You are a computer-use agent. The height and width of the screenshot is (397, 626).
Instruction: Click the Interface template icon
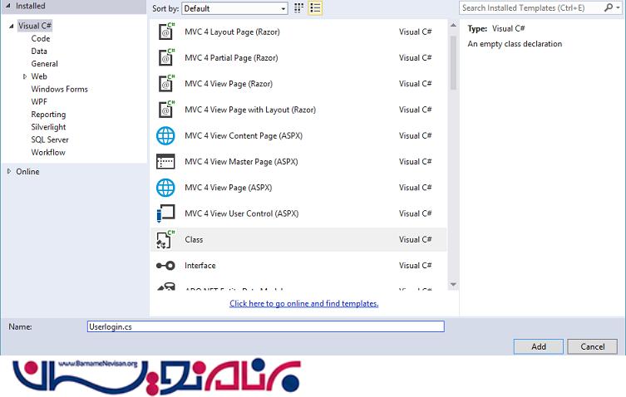pyautogui.click(x=165, y=266)
